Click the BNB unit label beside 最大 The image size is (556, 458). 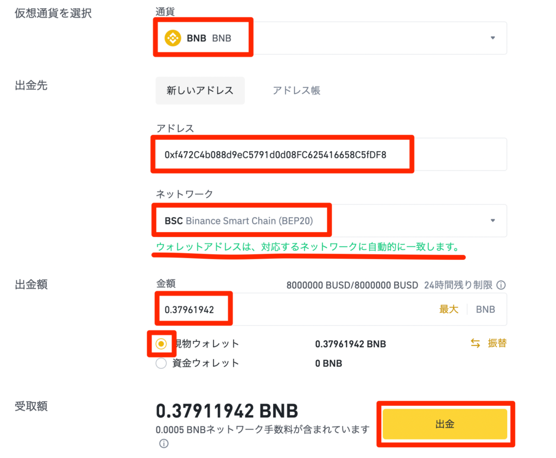485,309
